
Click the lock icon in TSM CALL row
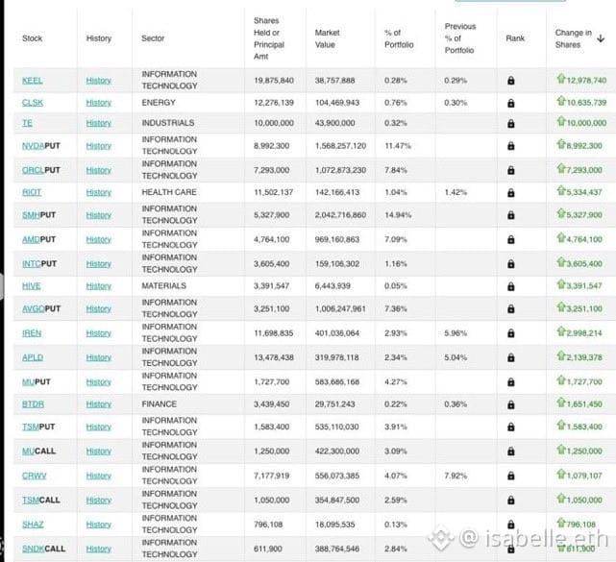(510, 500)
